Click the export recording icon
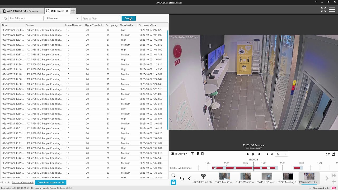This screenshot has width=338, height=190. pos(334,154)
